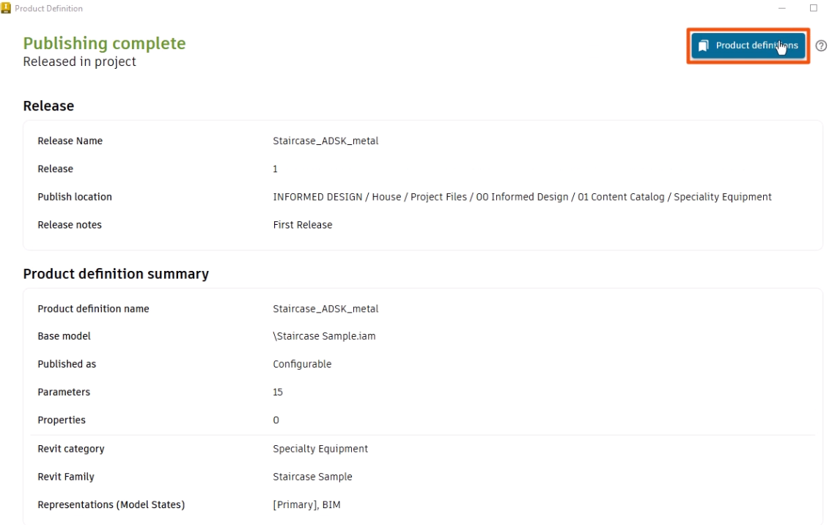Select the Publish location path text
The image size is (832, 525).
tap(522, 197)
